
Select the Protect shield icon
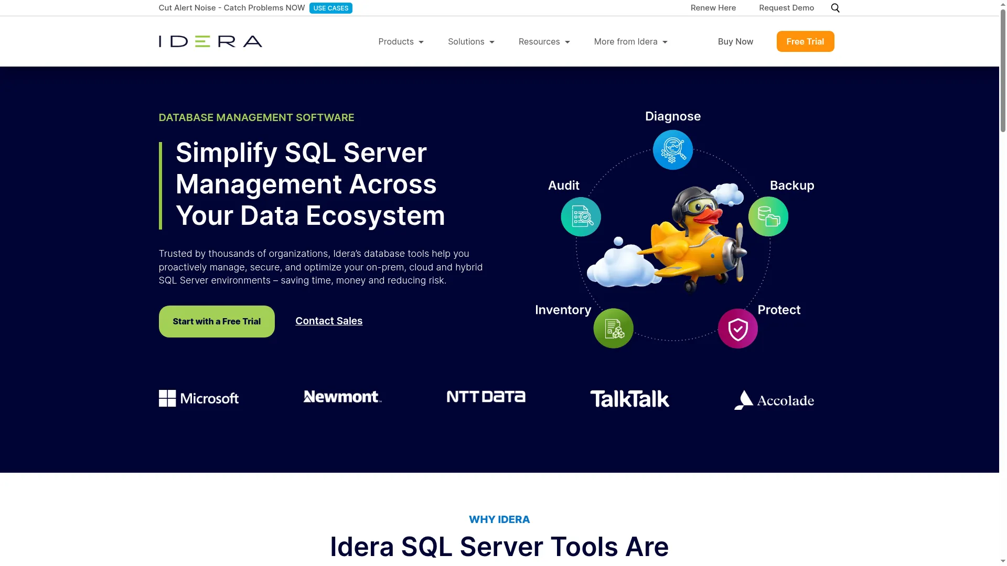(738, 328)
